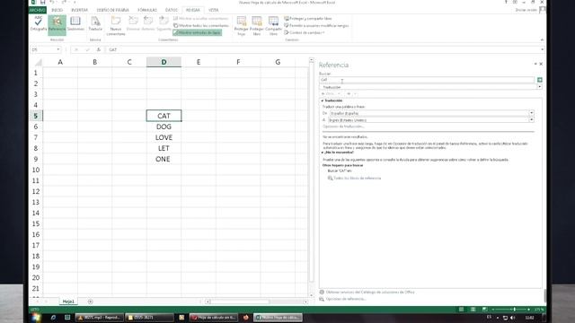The image size is (575, 323).
Task: Click volume icon in system tray
Action: [513, 318]
